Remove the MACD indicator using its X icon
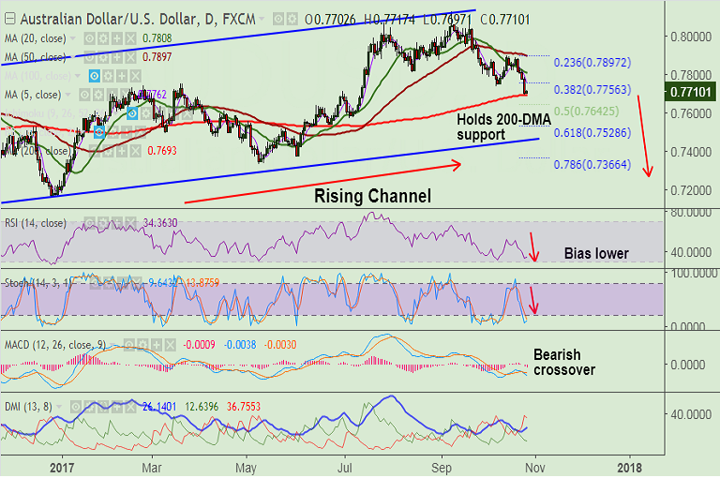The image size is (720, 478). click(171, 345)
